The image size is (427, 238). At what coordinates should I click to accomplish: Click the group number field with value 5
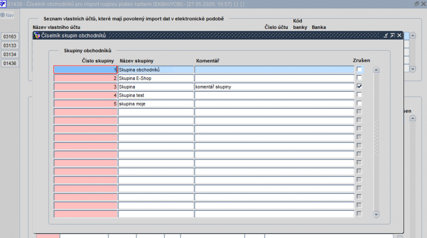coord(85,104)
